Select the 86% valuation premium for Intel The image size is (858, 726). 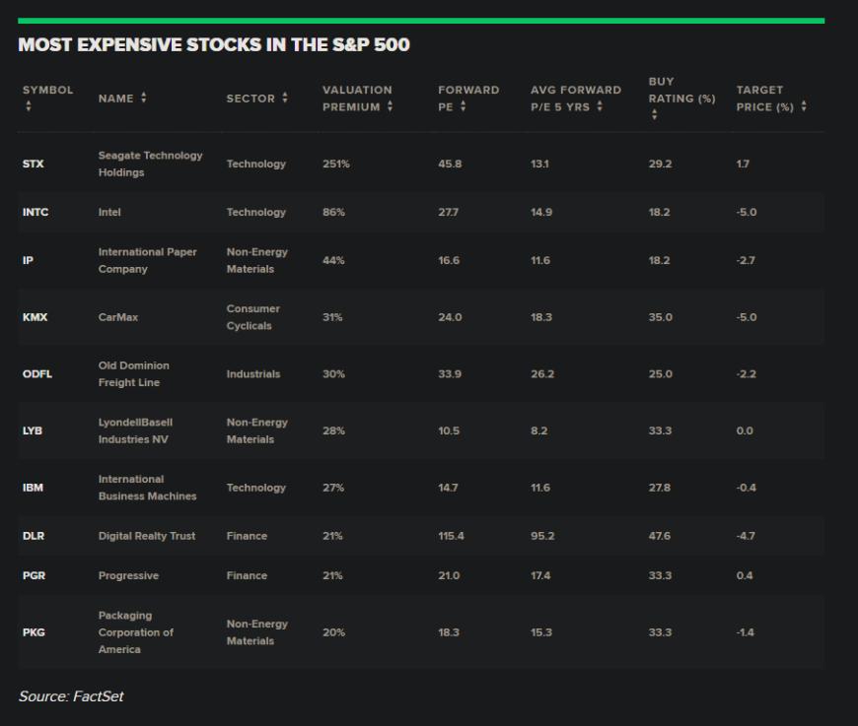(333, 212)
